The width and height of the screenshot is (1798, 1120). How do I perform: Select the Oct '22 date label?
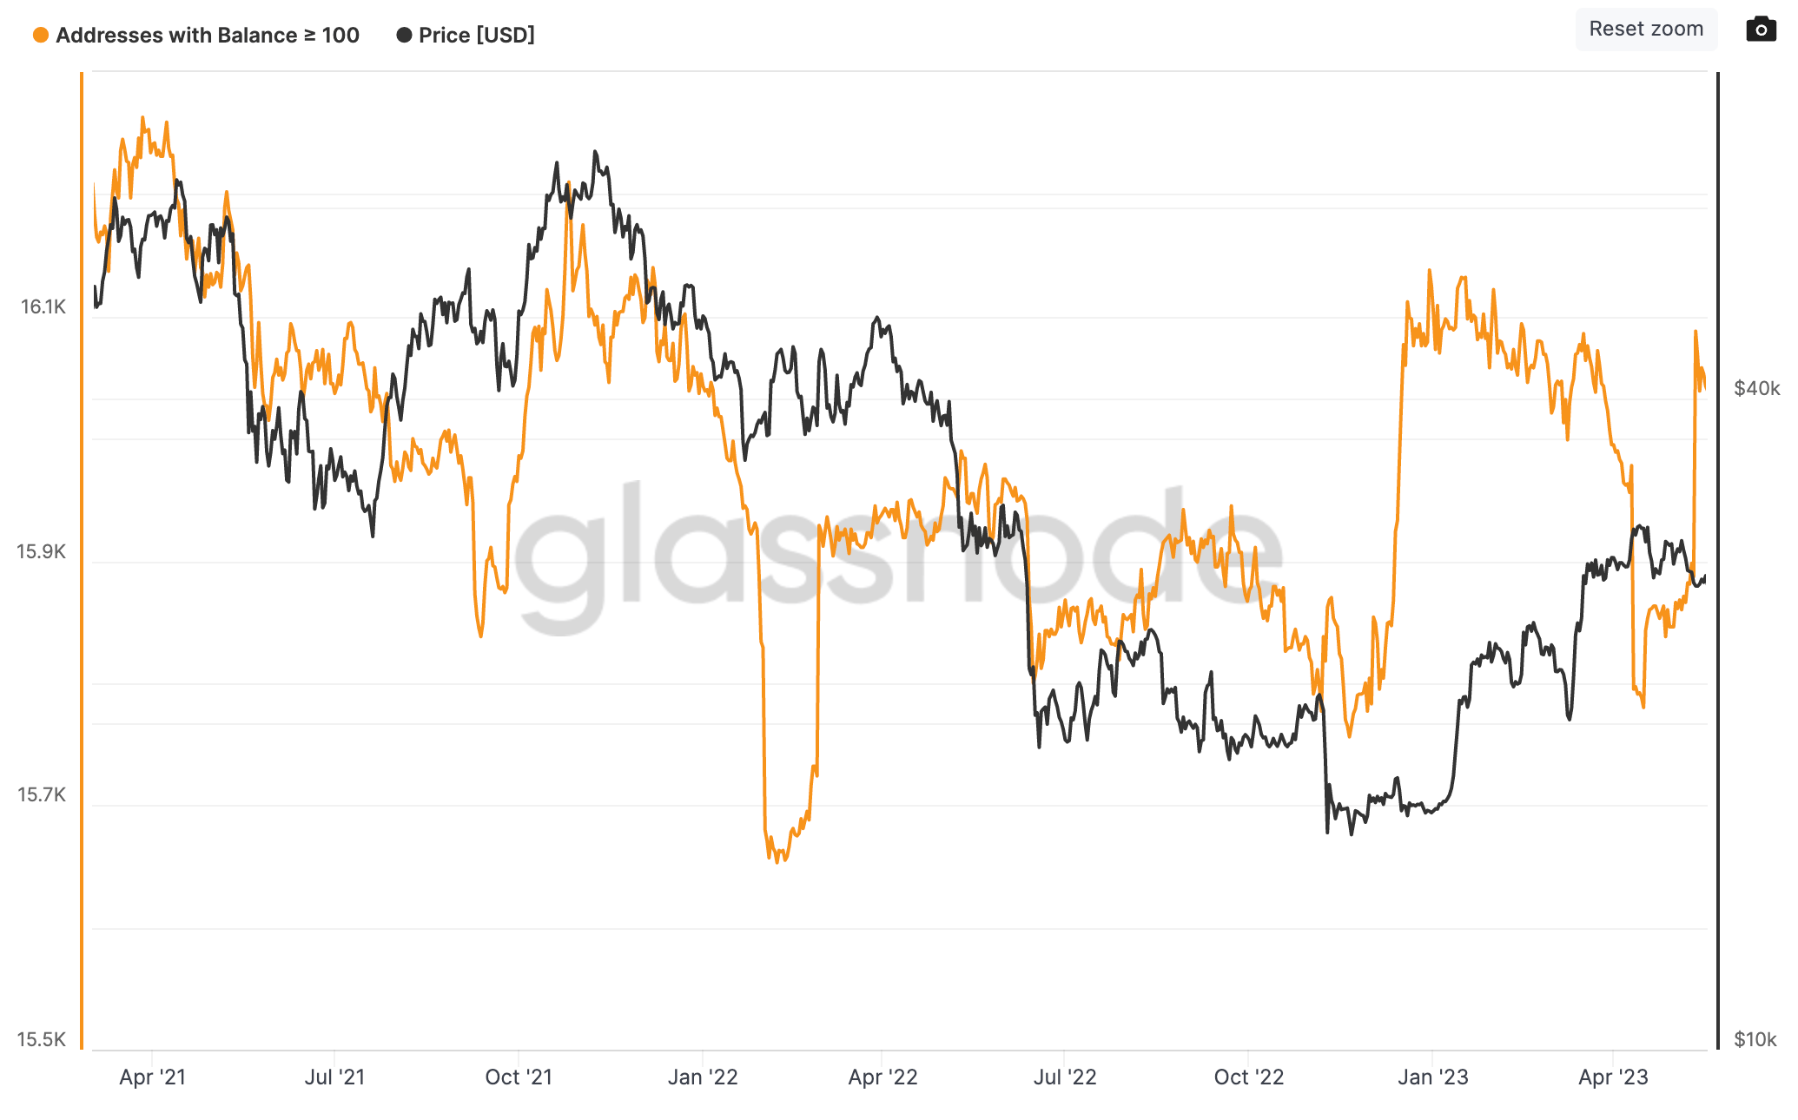coord(1249,1077)
